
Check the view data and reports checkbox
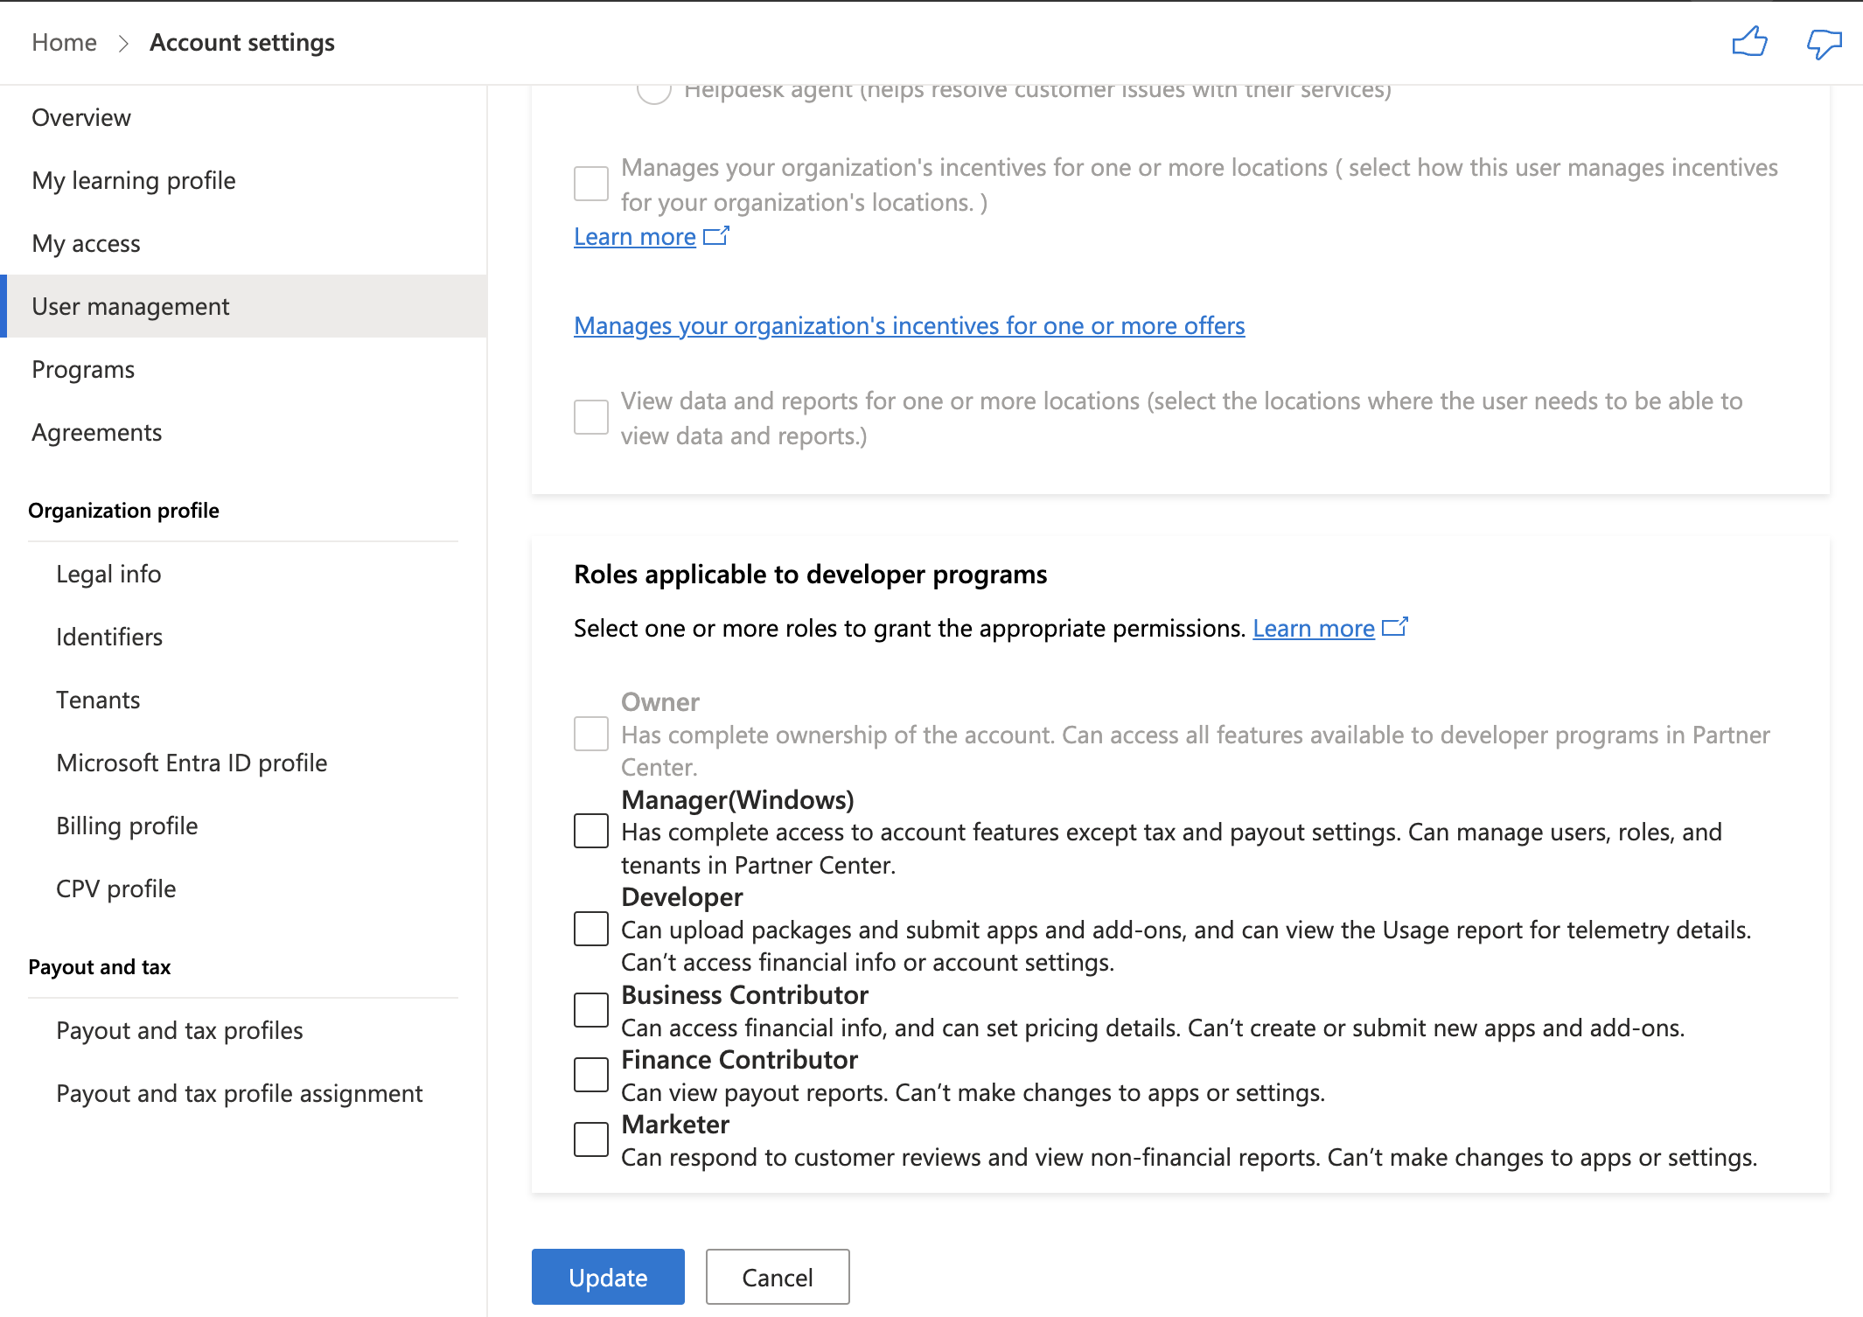tap(591, 417)
